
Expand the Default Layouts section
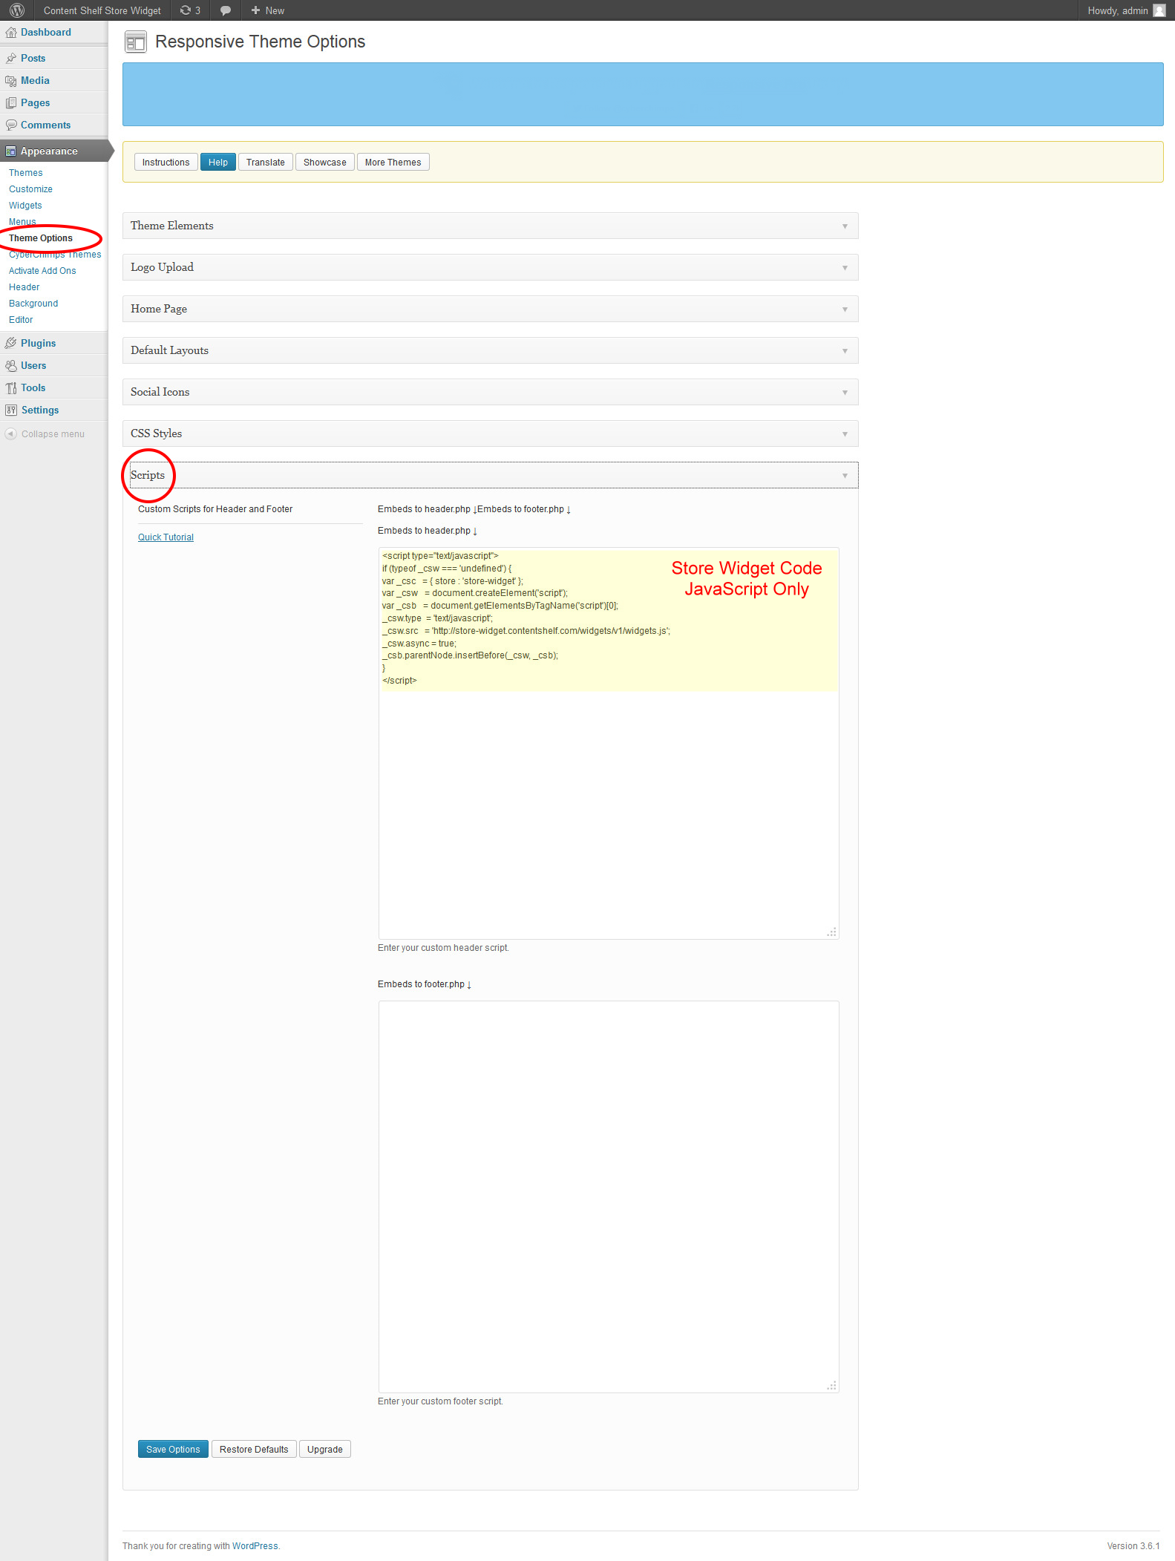click(490, 350)
